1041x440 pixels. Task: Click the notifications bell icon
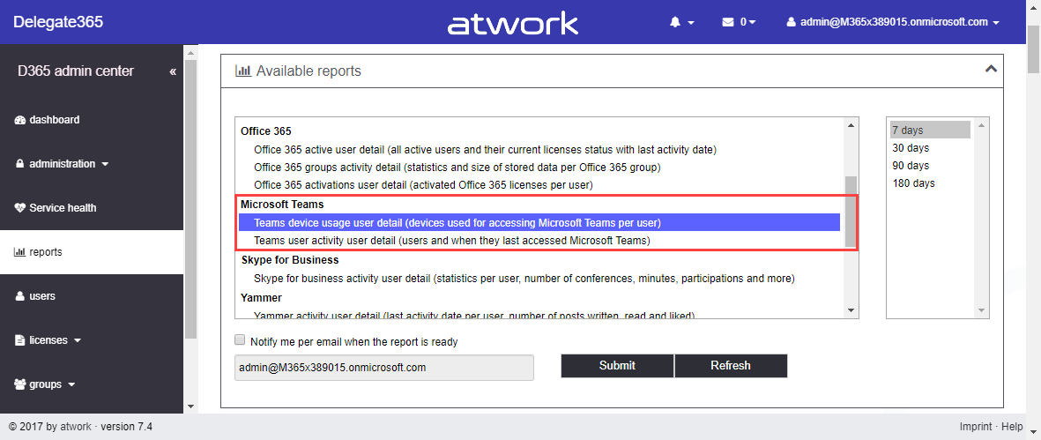675,22
